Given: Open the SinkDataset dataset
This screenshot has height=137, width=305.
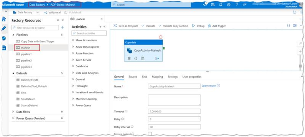Looking at the screenshot, I should pyautogui.click(x=28, y=99).
